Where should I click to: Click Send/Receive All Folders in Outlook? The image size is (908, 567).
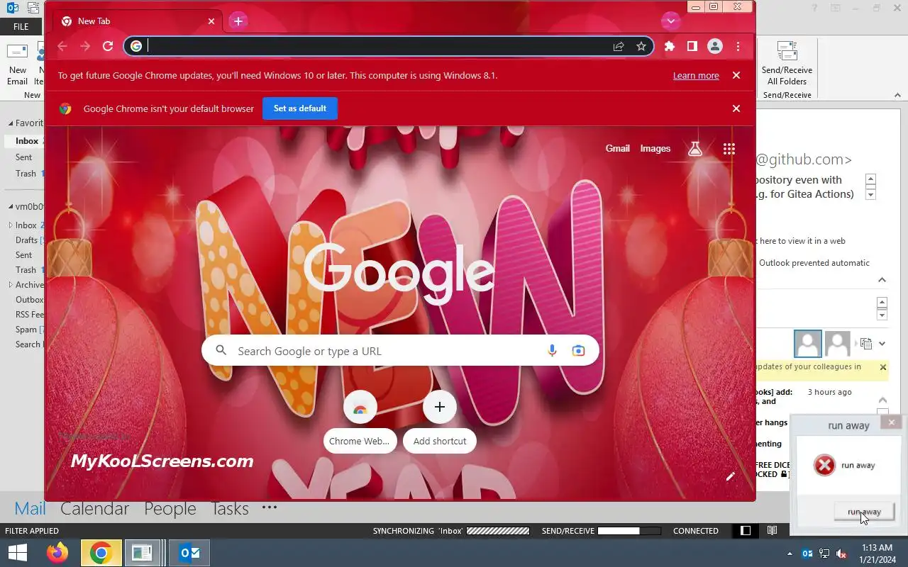click(x=787, y=64)
